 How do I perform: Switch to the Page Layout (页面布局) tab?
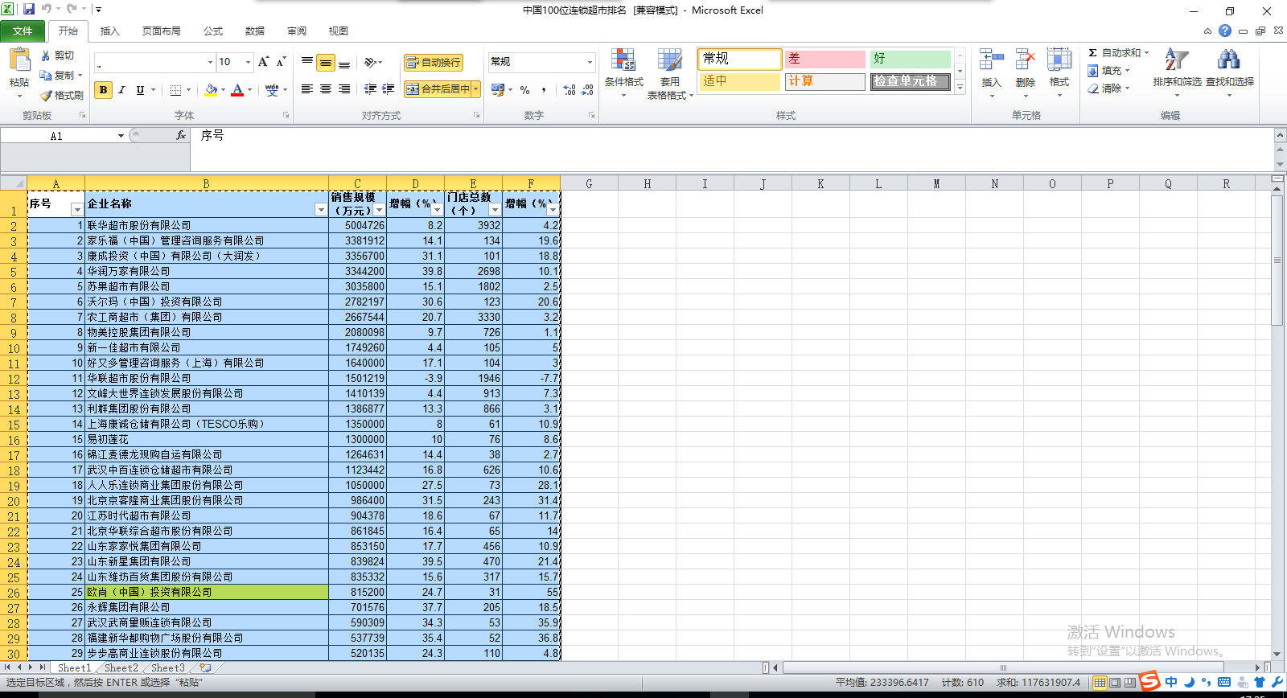point(161,31)
